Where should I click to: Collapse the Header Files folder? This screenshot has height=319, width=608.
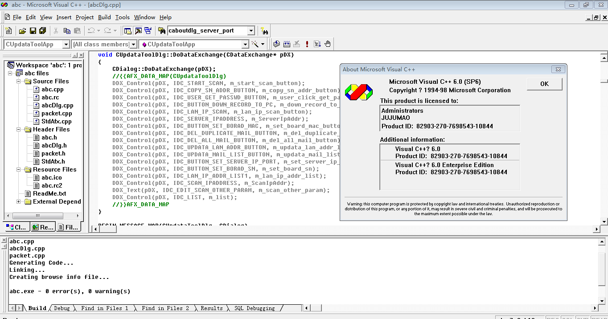coord(19,129)
